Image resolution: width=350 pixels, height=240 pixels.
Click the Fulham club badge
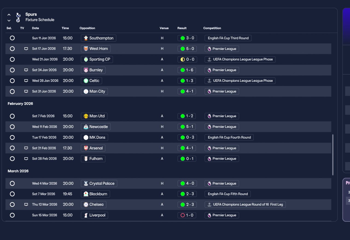point(86,159)
